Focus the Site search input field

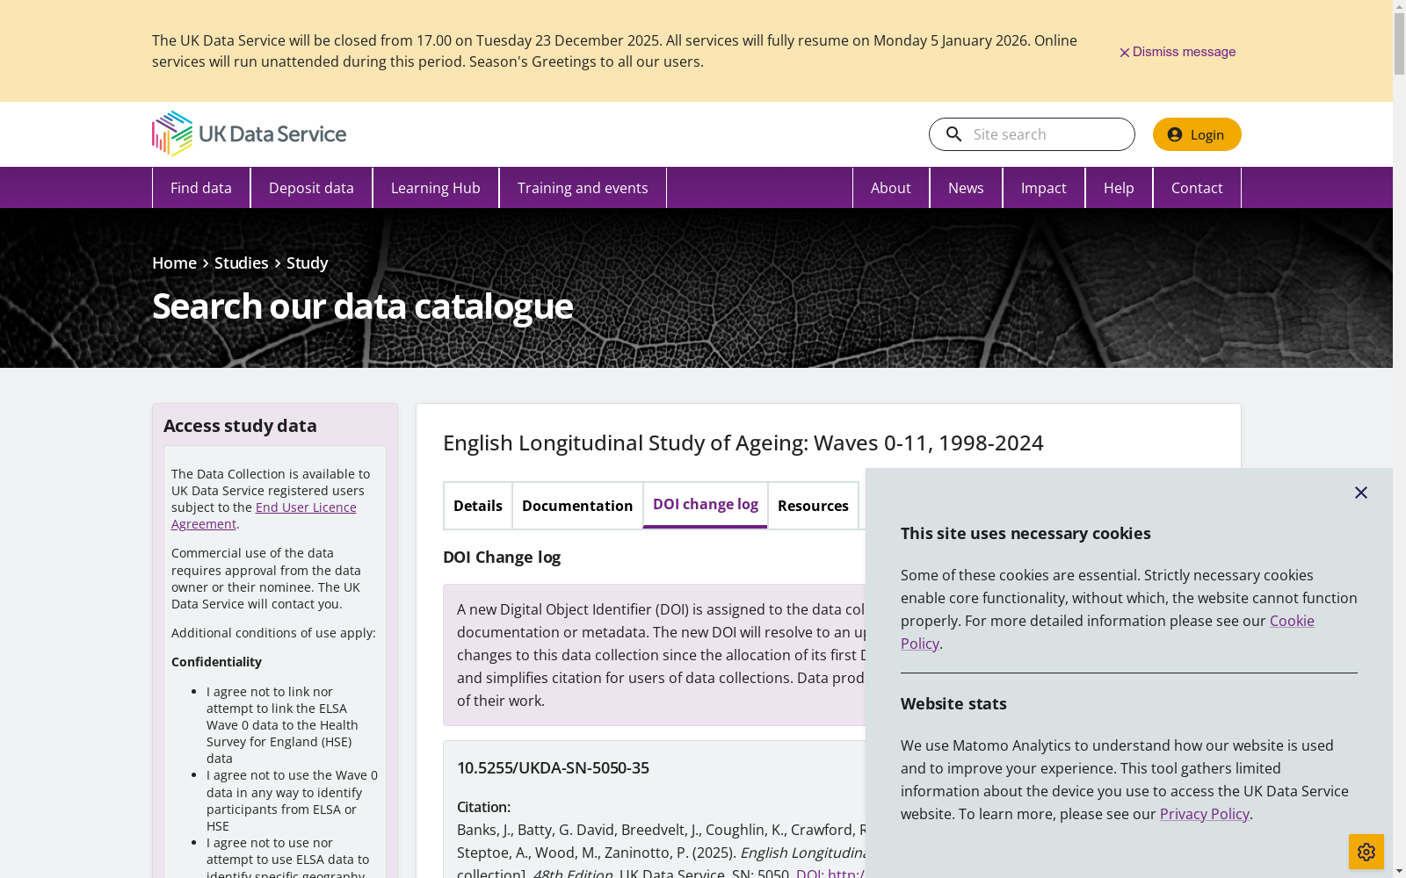coord(1032,134)
